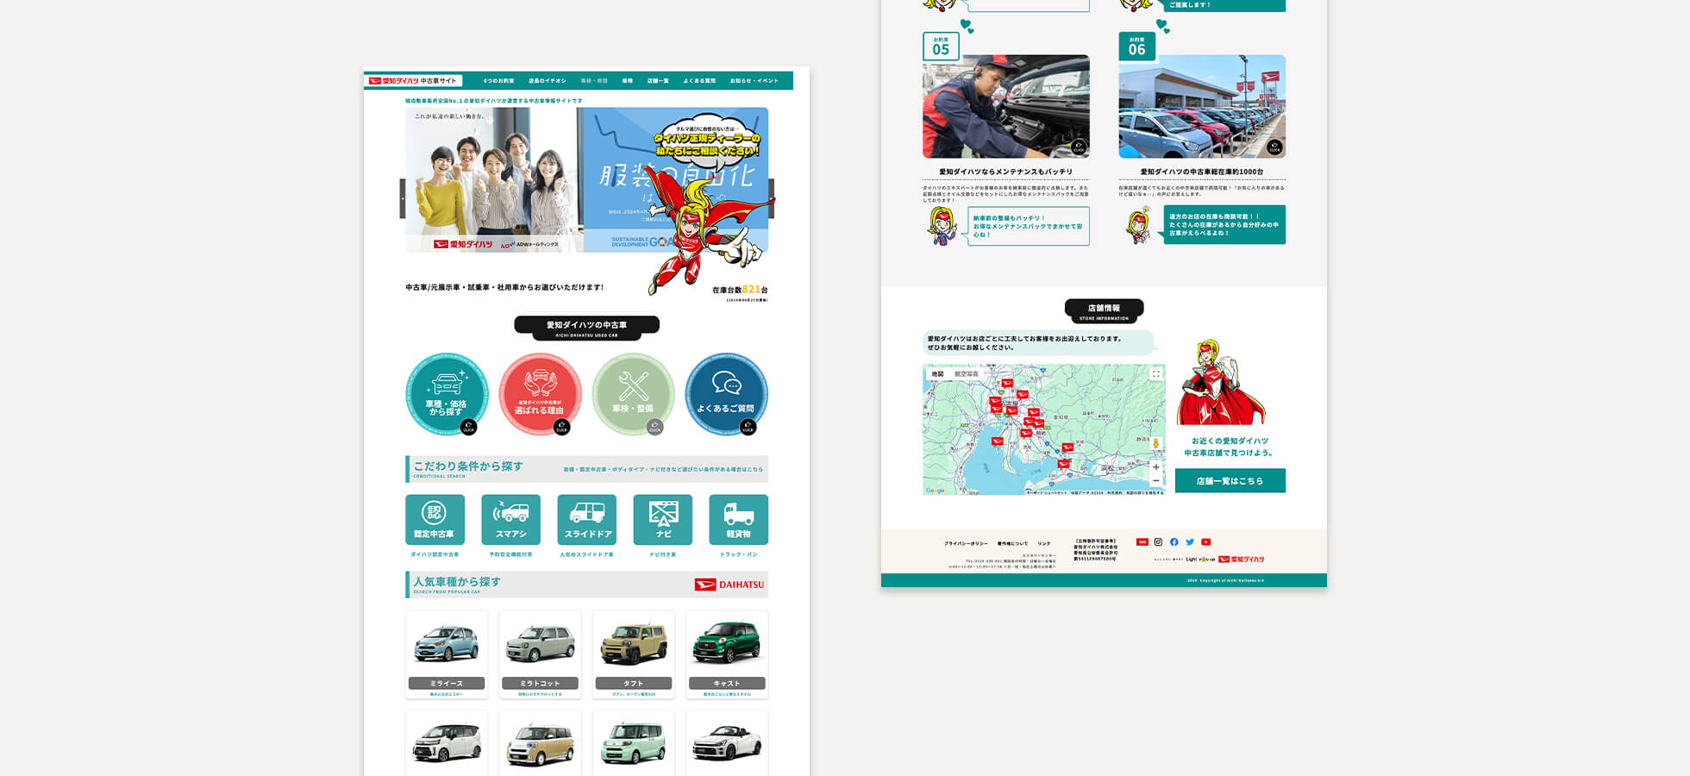
Task: Select the スライドドア search tile
Action: click(x=586, y=519)
